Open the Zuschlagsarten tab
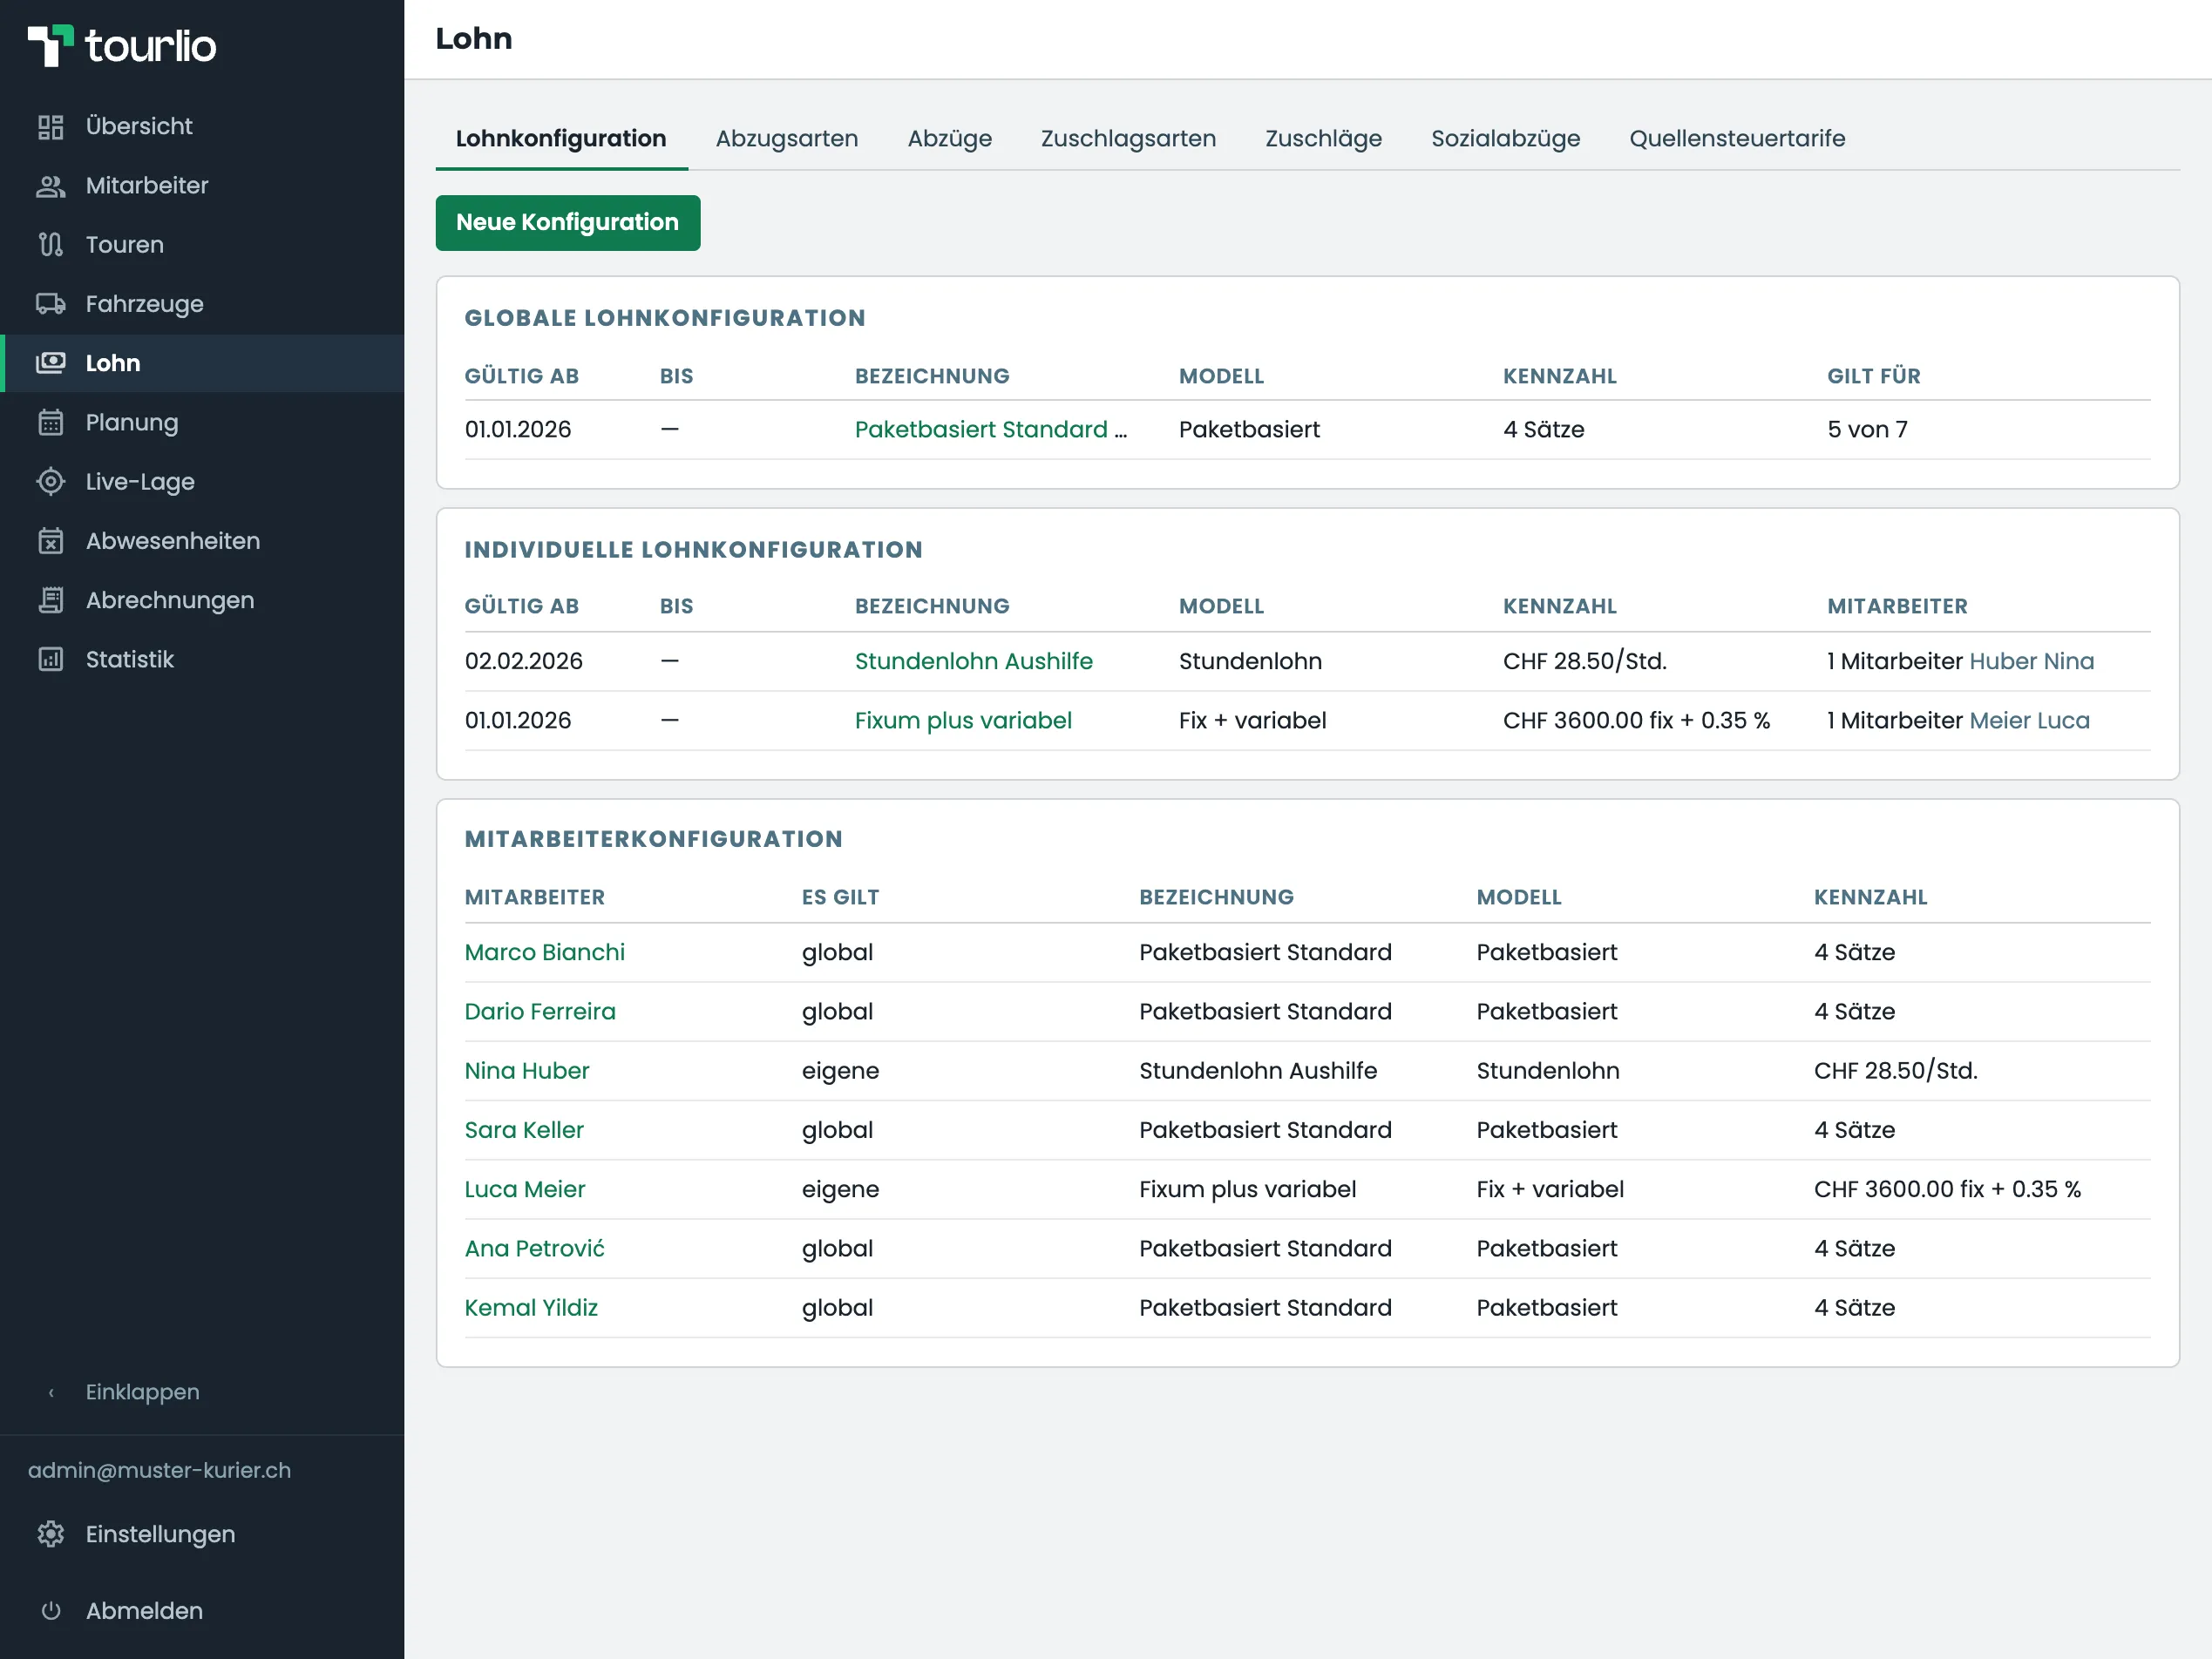The image size is (2212, 1659). tap(1129, 139)
